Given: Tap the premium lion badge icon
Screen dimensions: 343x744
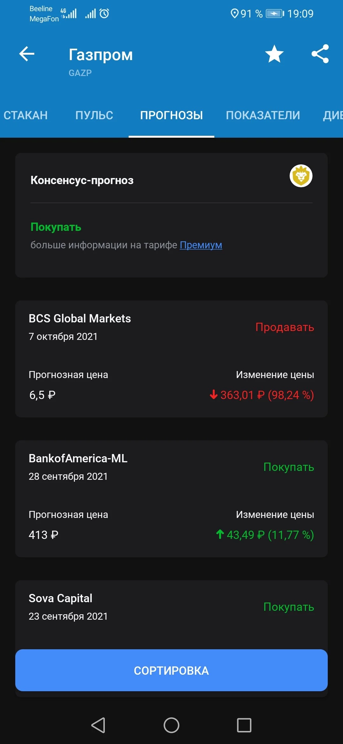Looking at the screenshot, I should coord(301,176).
